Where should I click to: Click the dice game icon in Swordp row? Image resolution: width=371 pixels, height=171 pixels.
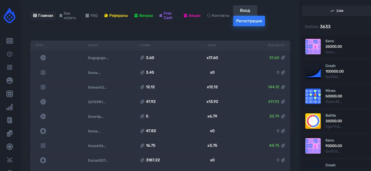click(43, 116)
